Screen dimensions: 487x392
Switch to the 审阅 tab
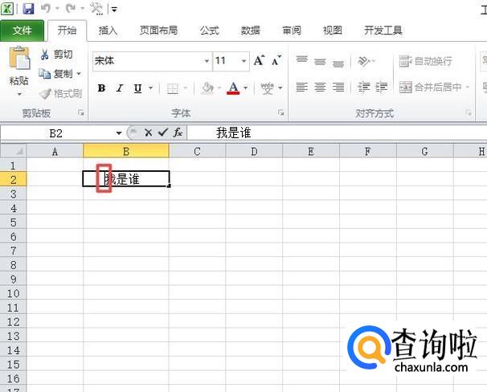click(292, 31)
